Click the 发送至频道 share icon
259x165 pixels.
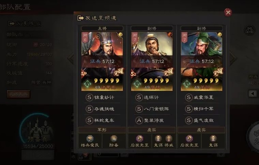point(80,18)
